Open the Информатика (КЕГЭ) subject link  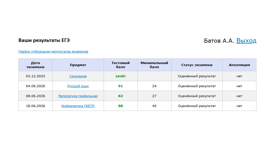click(x=78, y=106)
